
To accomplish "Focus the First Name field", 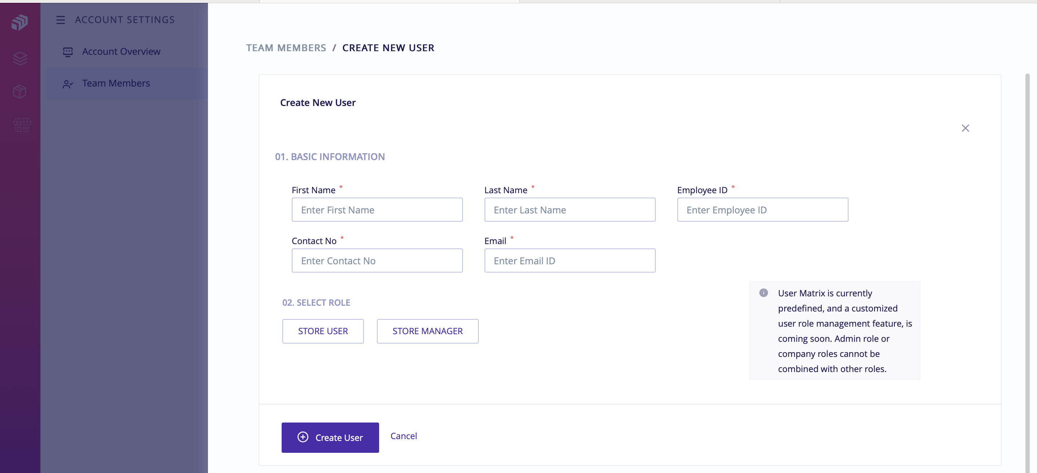I will click(377, 209).
